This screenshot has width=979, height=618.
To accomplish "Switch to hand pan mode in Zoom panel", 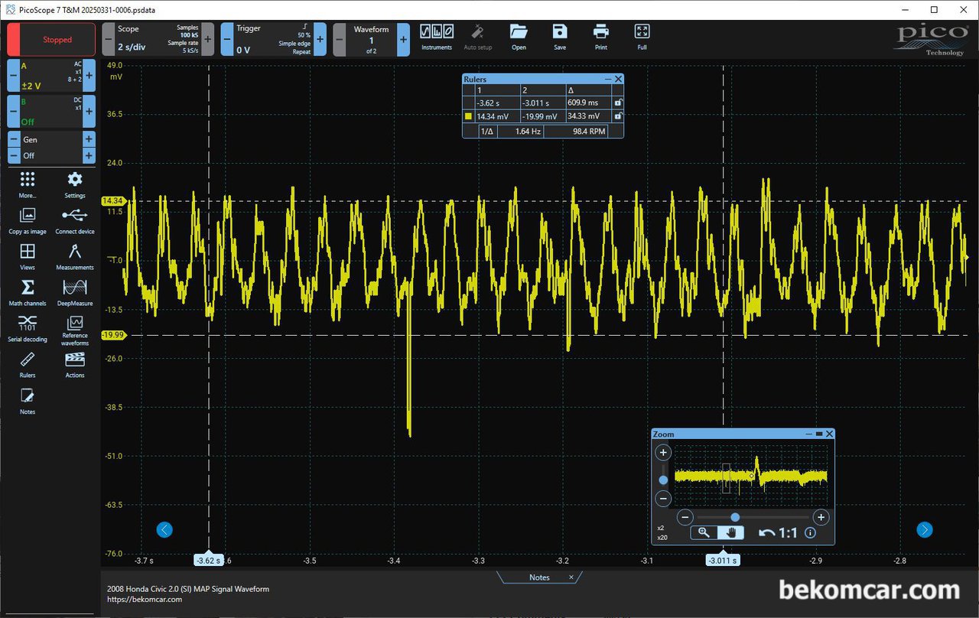I will [731, 533].
